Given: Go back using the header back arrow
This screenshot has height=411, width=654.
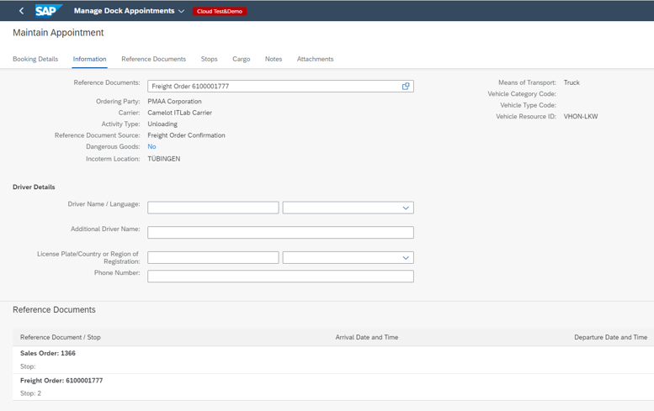Looking at the screenshot, I should tap(21, 11).
